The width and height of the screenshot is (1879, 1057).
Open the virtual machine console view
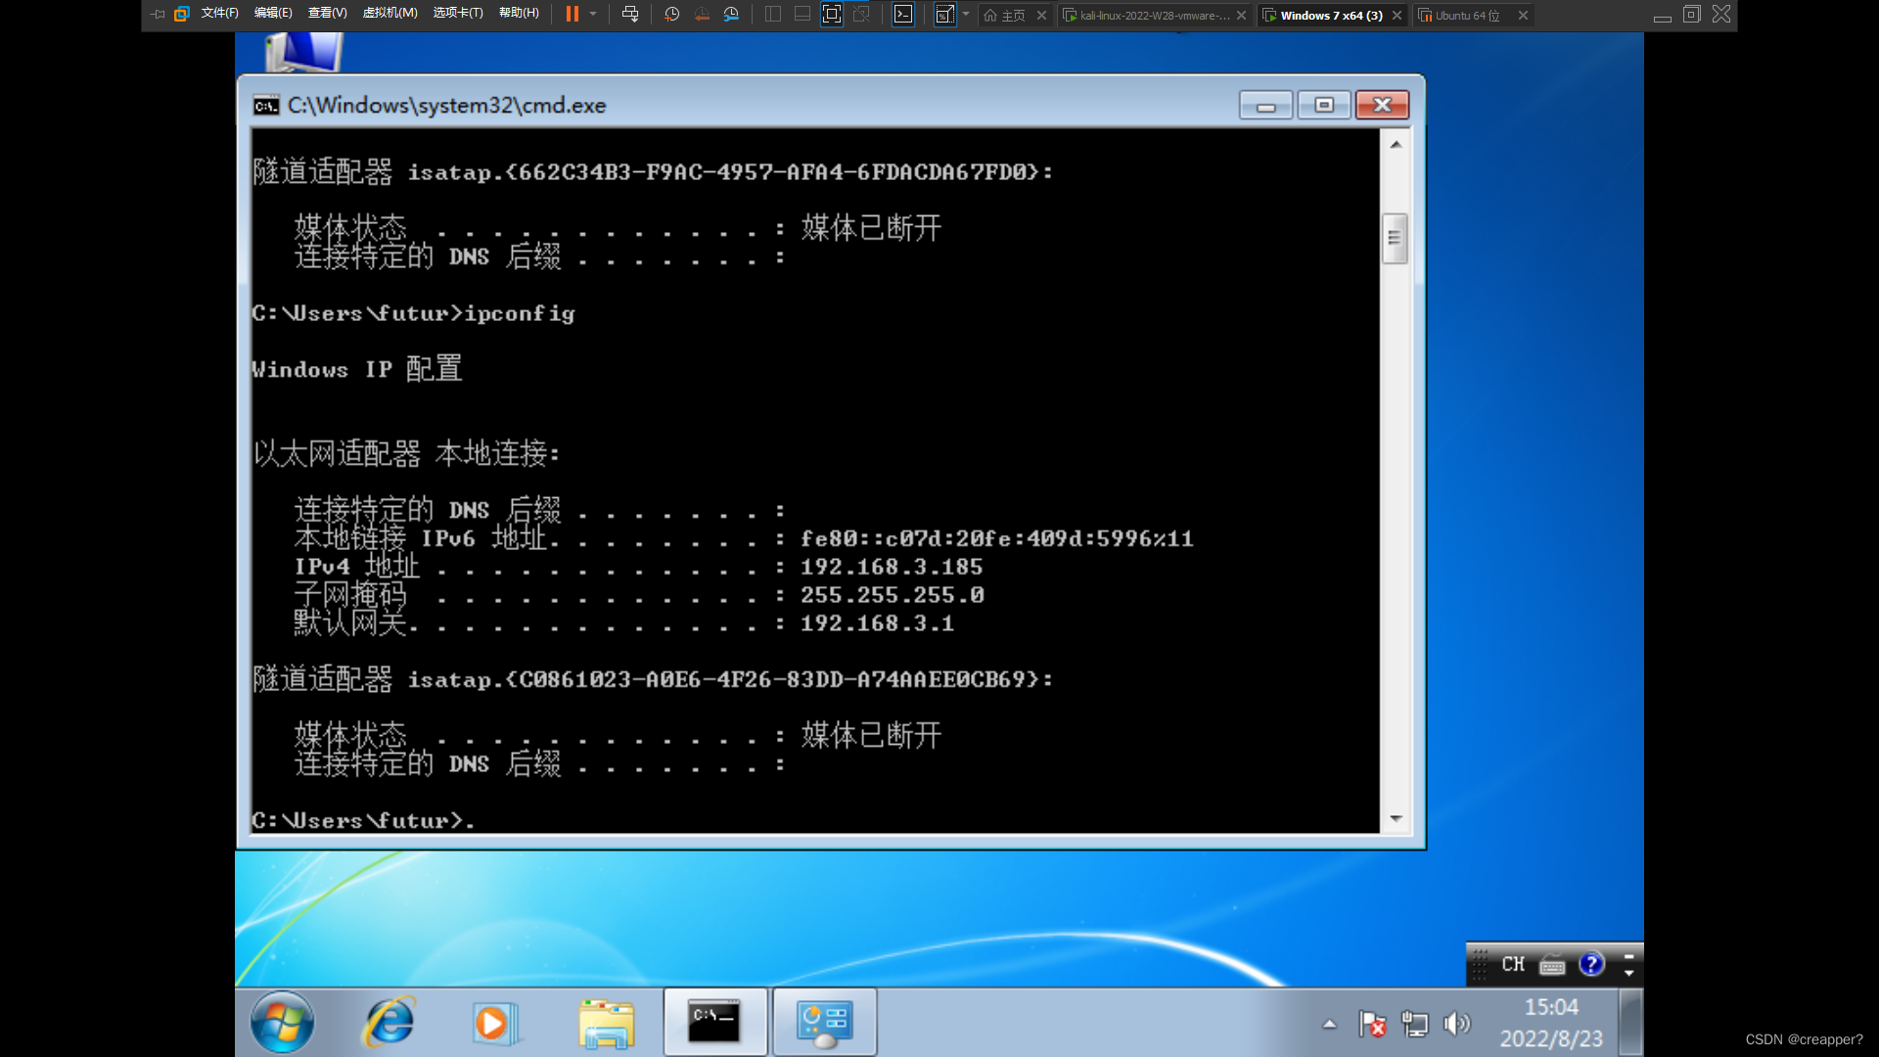[x=902, y=15]
